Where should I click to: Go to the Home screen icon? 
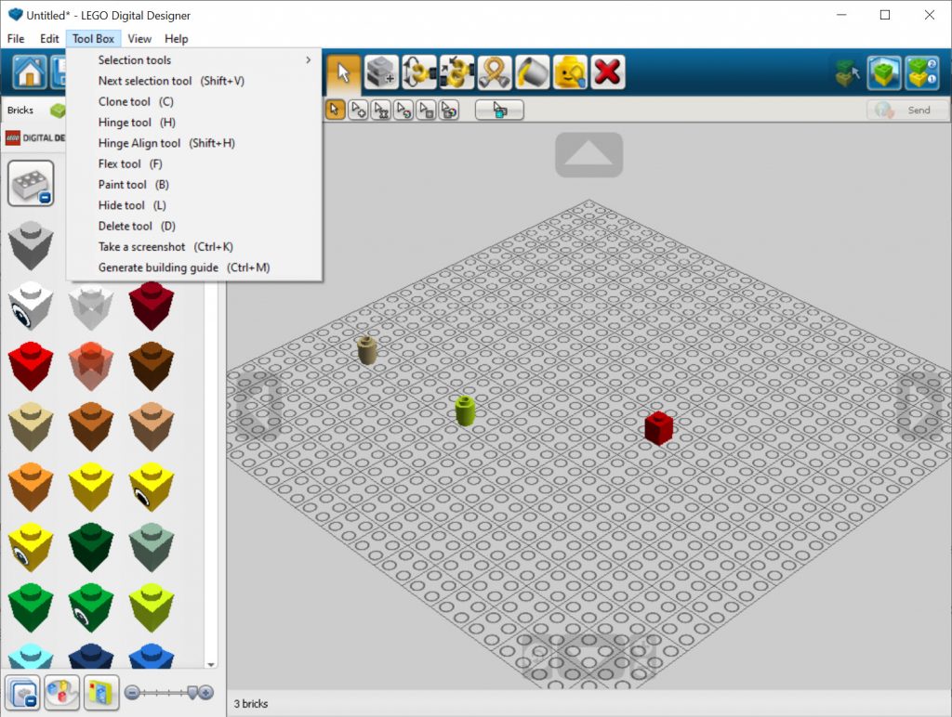(29, 72)
